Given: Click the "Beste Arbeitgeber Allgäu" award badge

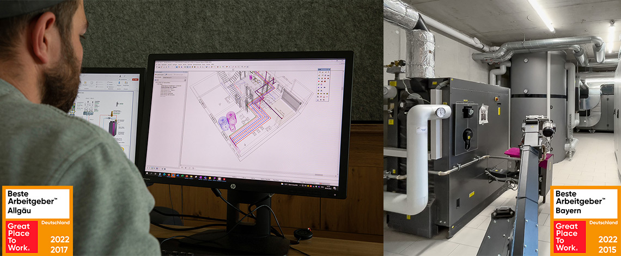Looking at the screenshot, I should pos(38,204).
